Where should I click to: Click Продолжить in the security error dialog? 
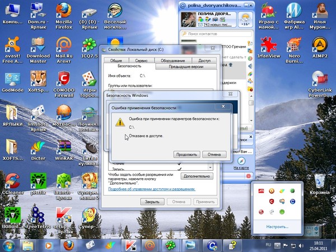tap(186, 155)
